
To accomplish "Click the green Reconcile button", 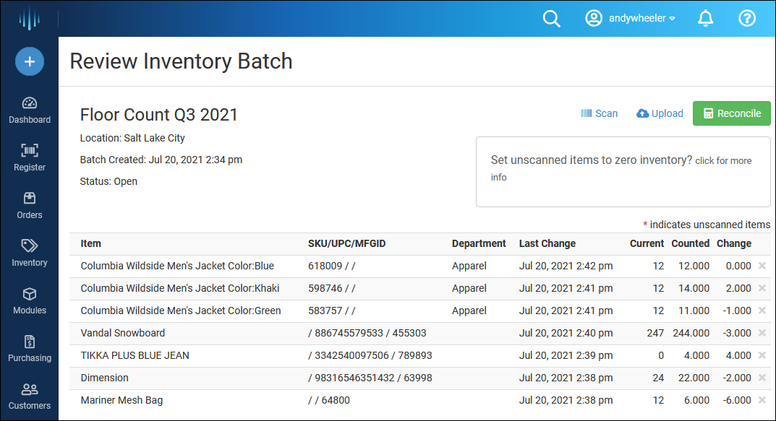I will tap(731, 113).
